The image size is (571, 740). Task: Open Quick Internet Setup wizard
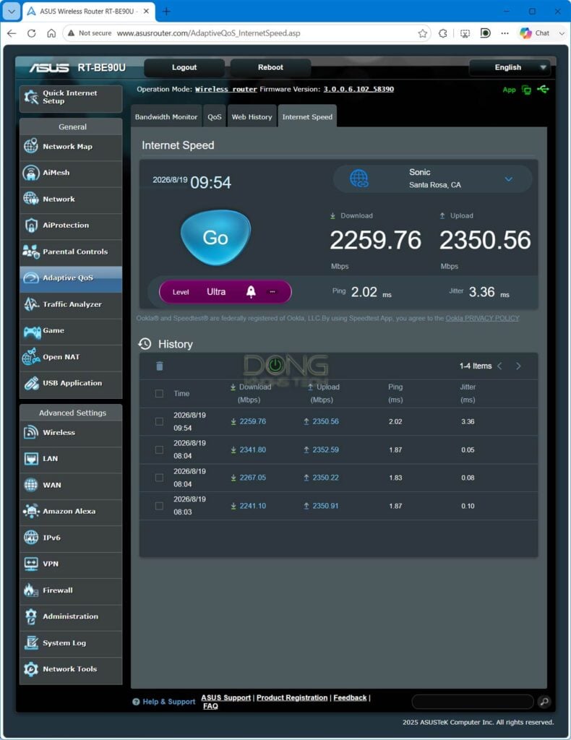[x=71, y=98]
